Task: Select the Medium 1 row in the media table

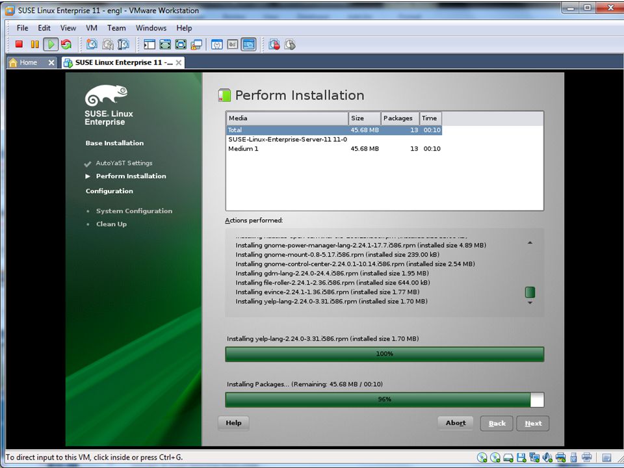Action: click(334, 149)
